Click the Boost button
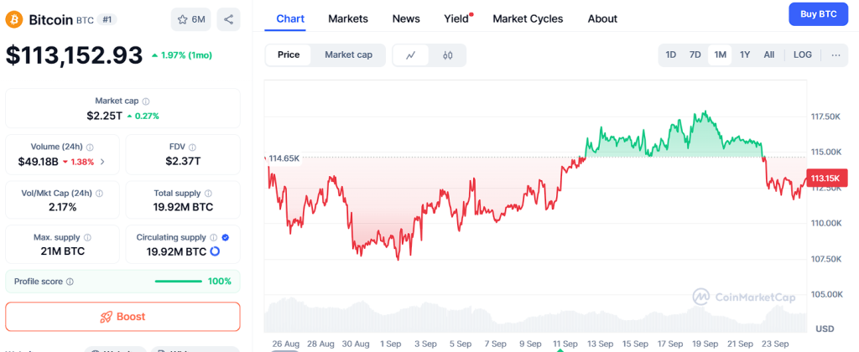Screen dimensions: 859x352 click(x=122, y=317)
